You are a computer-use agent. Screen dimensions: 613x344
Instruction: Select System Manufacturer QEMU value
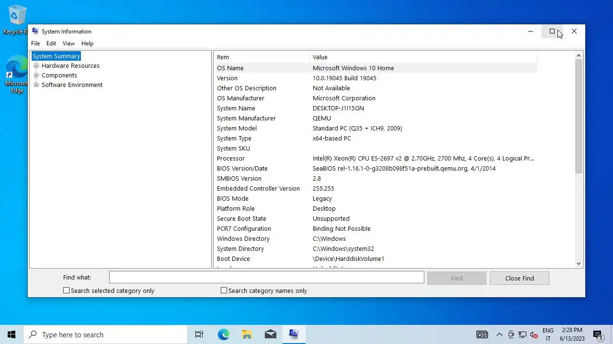tap(322, 118)
